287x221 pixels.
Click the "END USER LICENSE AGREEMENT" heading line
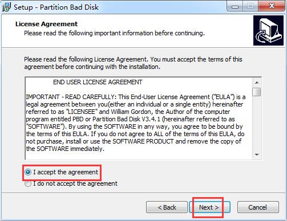point(98,82)
